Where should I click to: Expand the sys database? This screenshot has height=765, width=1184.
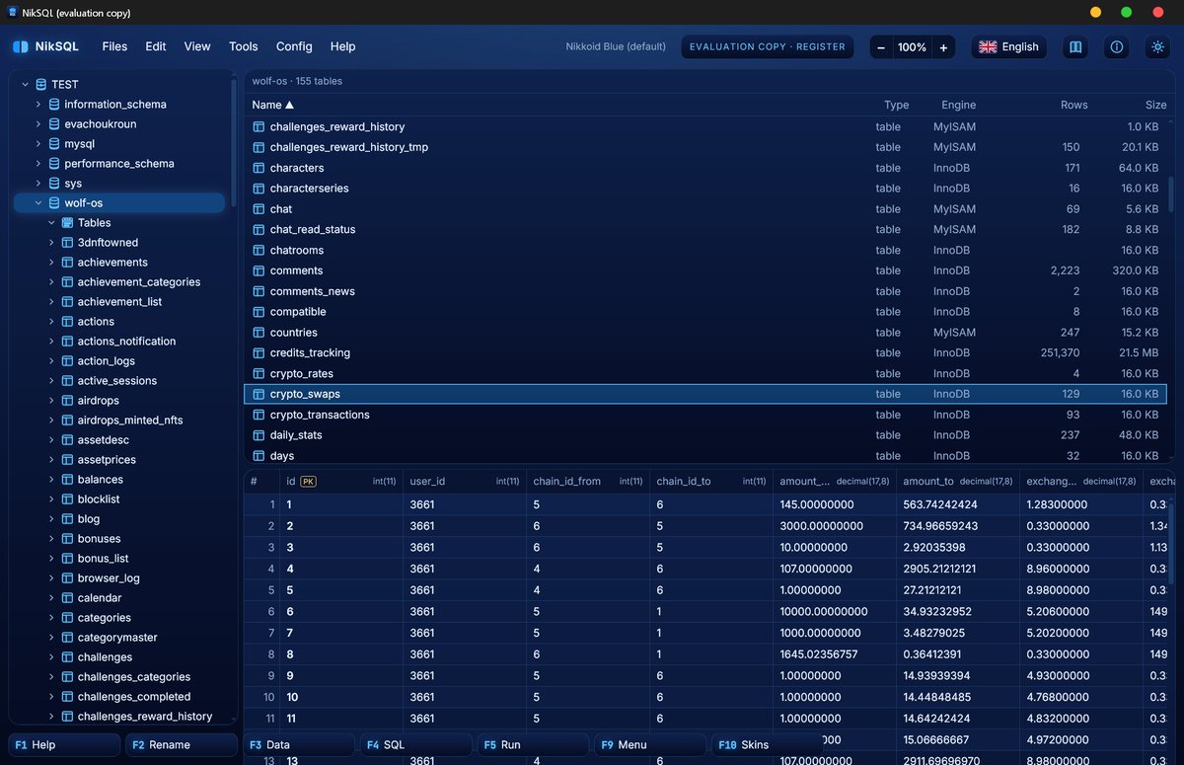(x=39, y=184)
